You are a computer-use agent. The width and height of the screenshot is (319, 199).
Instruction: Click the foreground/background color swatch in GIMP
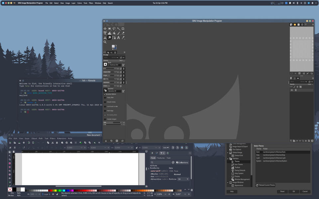[114, 47]
